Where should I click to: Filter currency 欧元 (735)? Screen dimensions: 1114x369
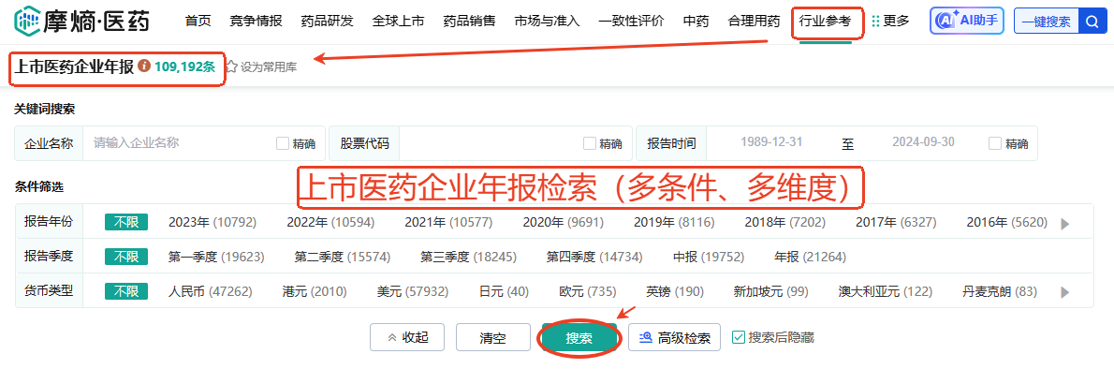(x=588, y=291)
